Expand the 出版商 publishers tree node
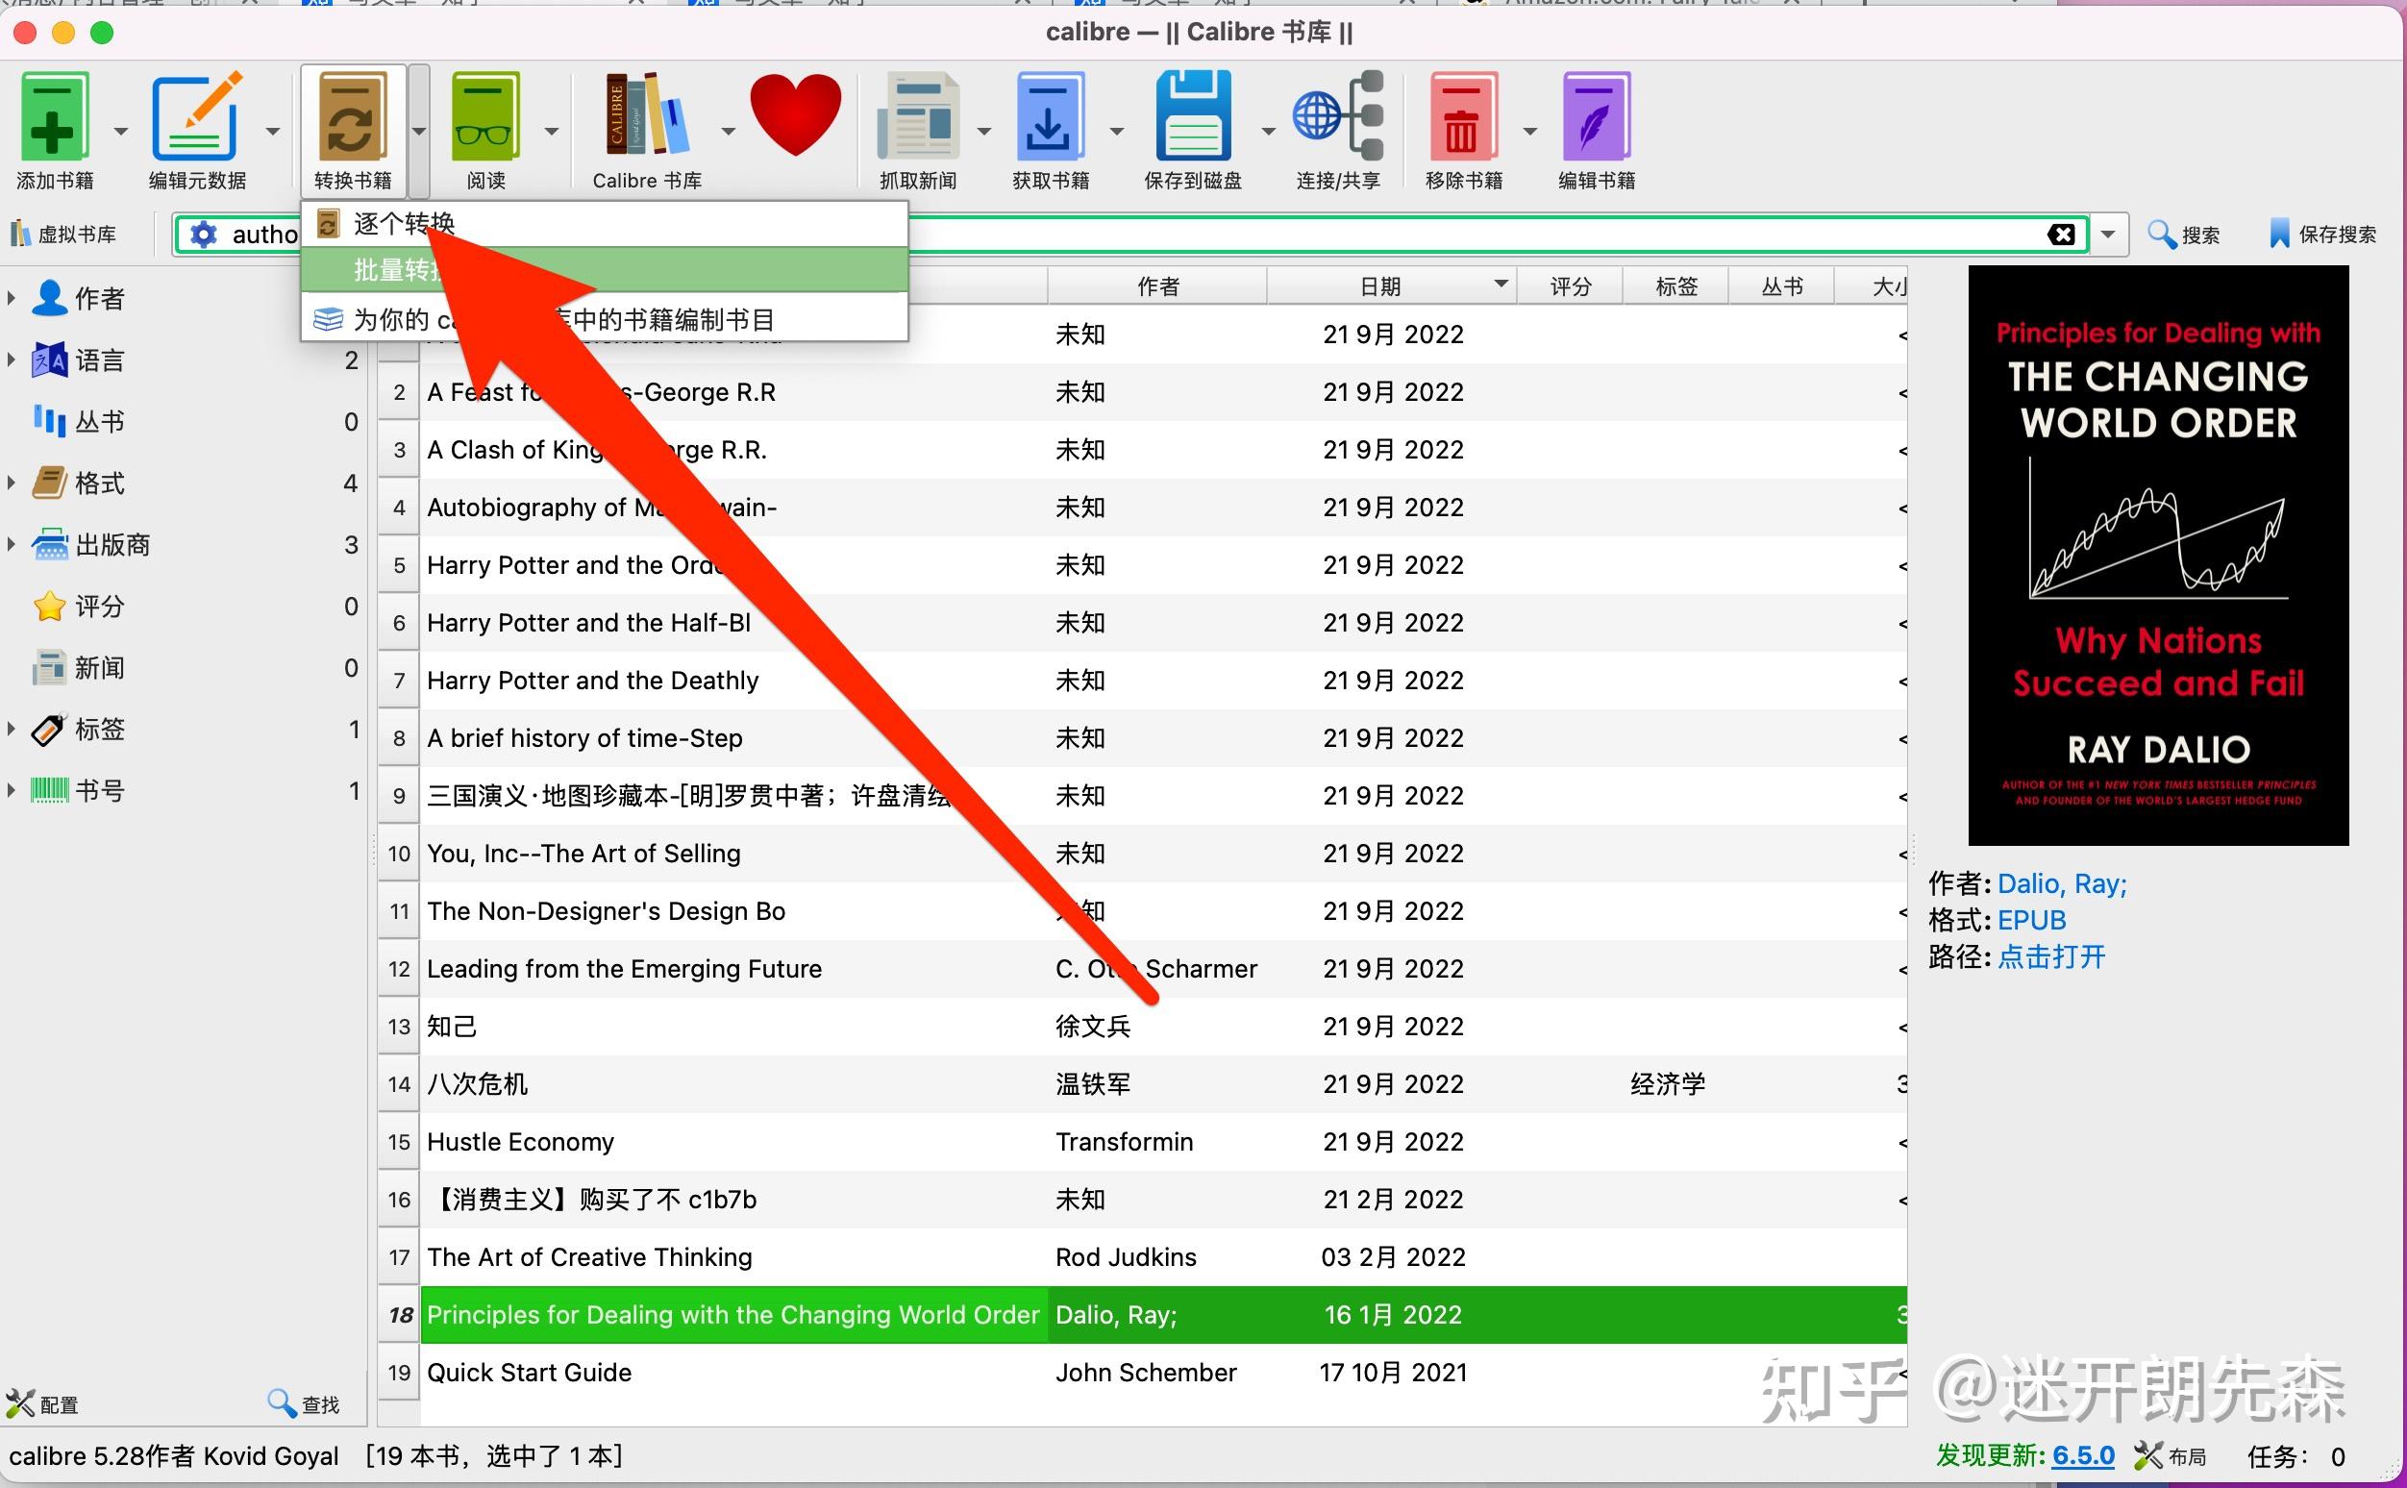Screen dimensions: 2407x1488 pos(11,544)
